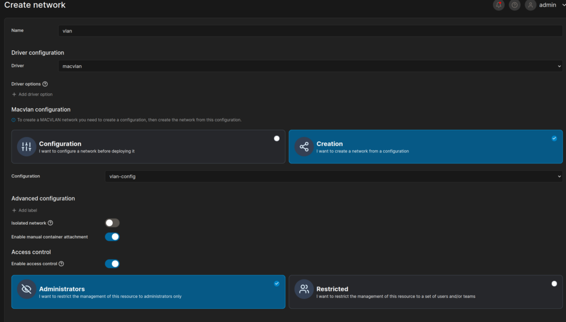The image size is (566, 322).
Task: Click the Restricted users icon
Action: pos(303,289)
